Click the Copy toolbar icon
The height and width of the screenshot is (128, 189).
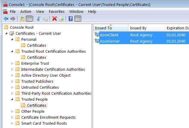tap(45, 19)
